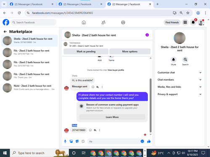Go back in browser history

tap(5, 13)
